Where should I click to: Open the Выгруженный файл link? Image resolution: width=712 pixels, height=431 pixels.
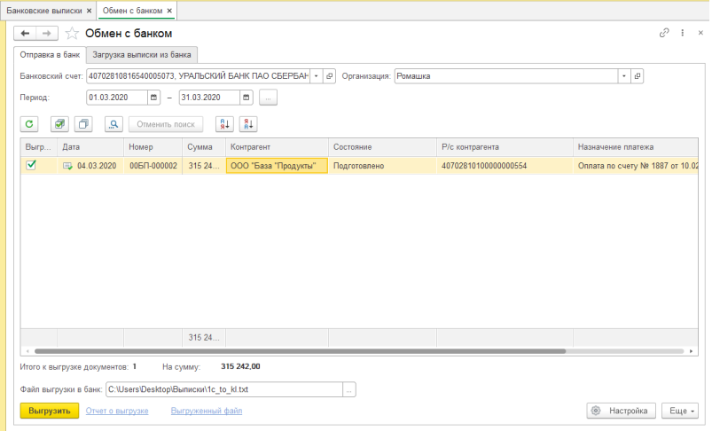click(207, 411)
